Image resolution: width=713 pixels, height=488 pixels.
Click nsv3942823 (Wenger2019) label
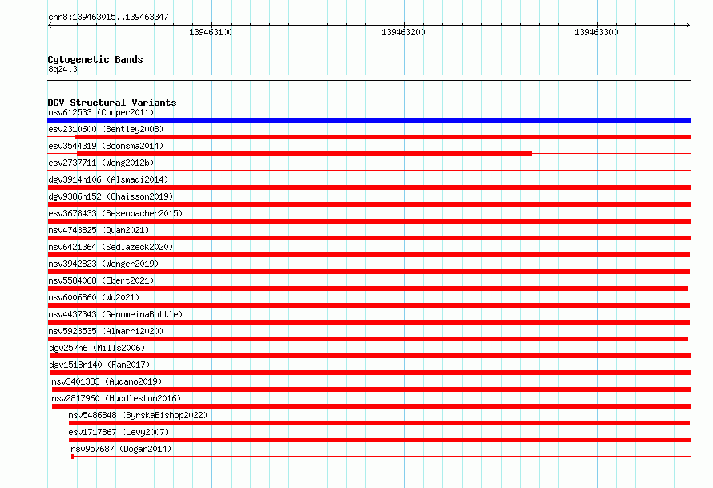tap(103, 264)
